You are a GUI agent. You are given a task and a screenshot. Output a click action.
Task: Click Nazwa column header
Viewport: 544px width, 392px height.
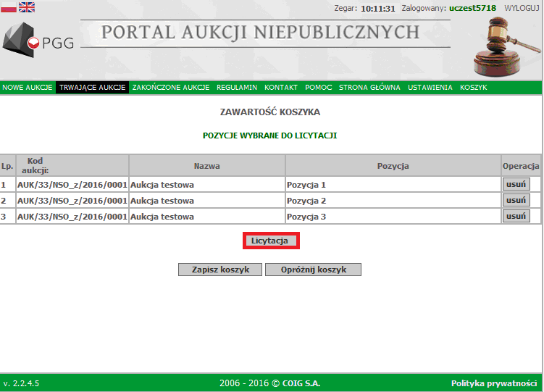click(206, 166)
